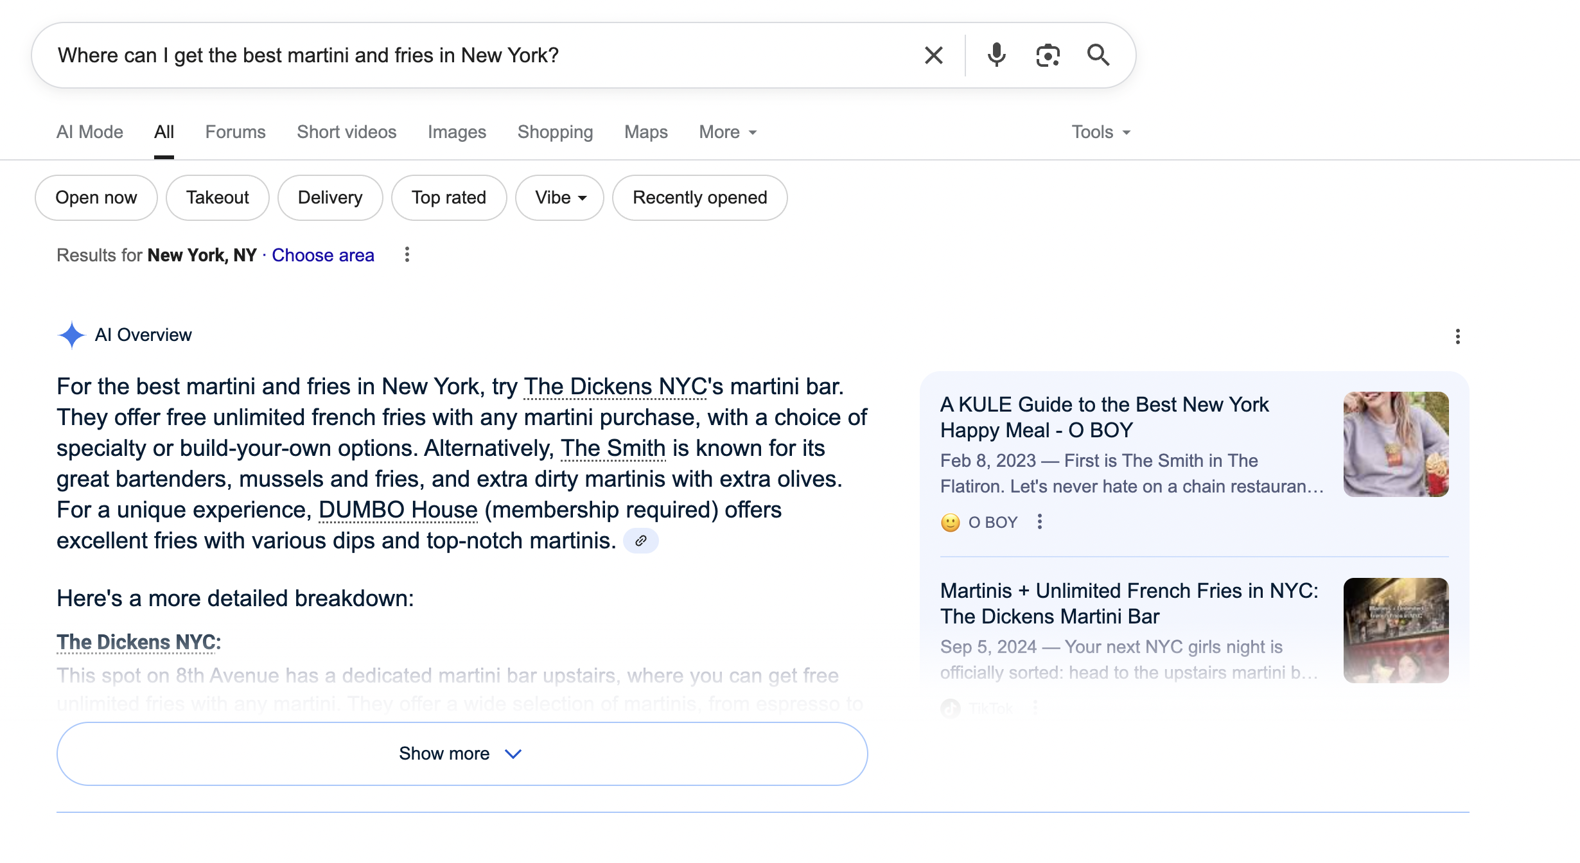This screenshot has width=1580, height=863.
Task: Expand the More dropdown in search tabs
Action: tap(728, 132)
